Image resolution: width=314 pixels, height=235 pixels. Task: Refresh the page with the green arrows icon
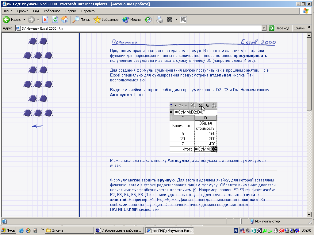pyautogui.click(x=55, y=20)
